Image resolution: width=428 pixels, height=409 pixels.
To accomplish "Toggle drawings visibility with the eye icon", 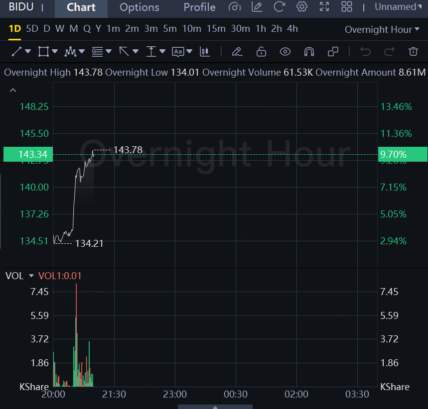I will tap(285, 52).
